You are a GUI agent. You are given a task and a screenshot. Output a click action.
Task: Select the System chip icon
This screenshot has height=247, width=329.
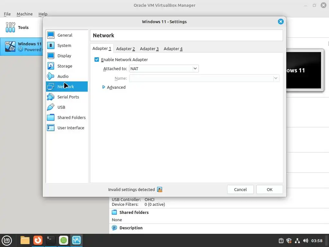pyautogui.click(x=51, y=45)
